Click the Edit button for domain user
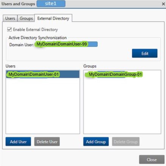 pos(145,53)
